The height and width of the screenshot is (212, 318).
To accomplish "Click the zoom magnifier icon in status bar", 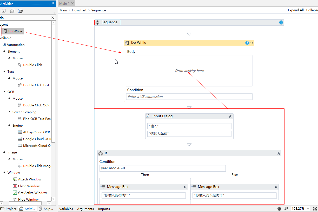I will tap(286, 209).
